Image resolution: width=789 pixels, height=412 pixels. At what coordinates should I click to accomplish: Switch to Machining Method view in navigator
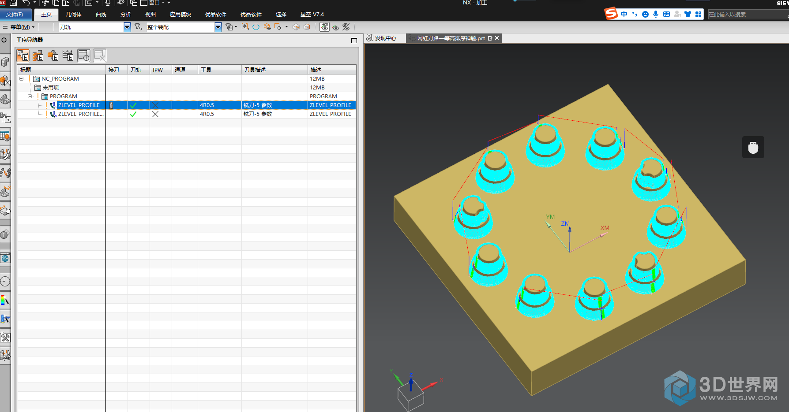[68, 56]
